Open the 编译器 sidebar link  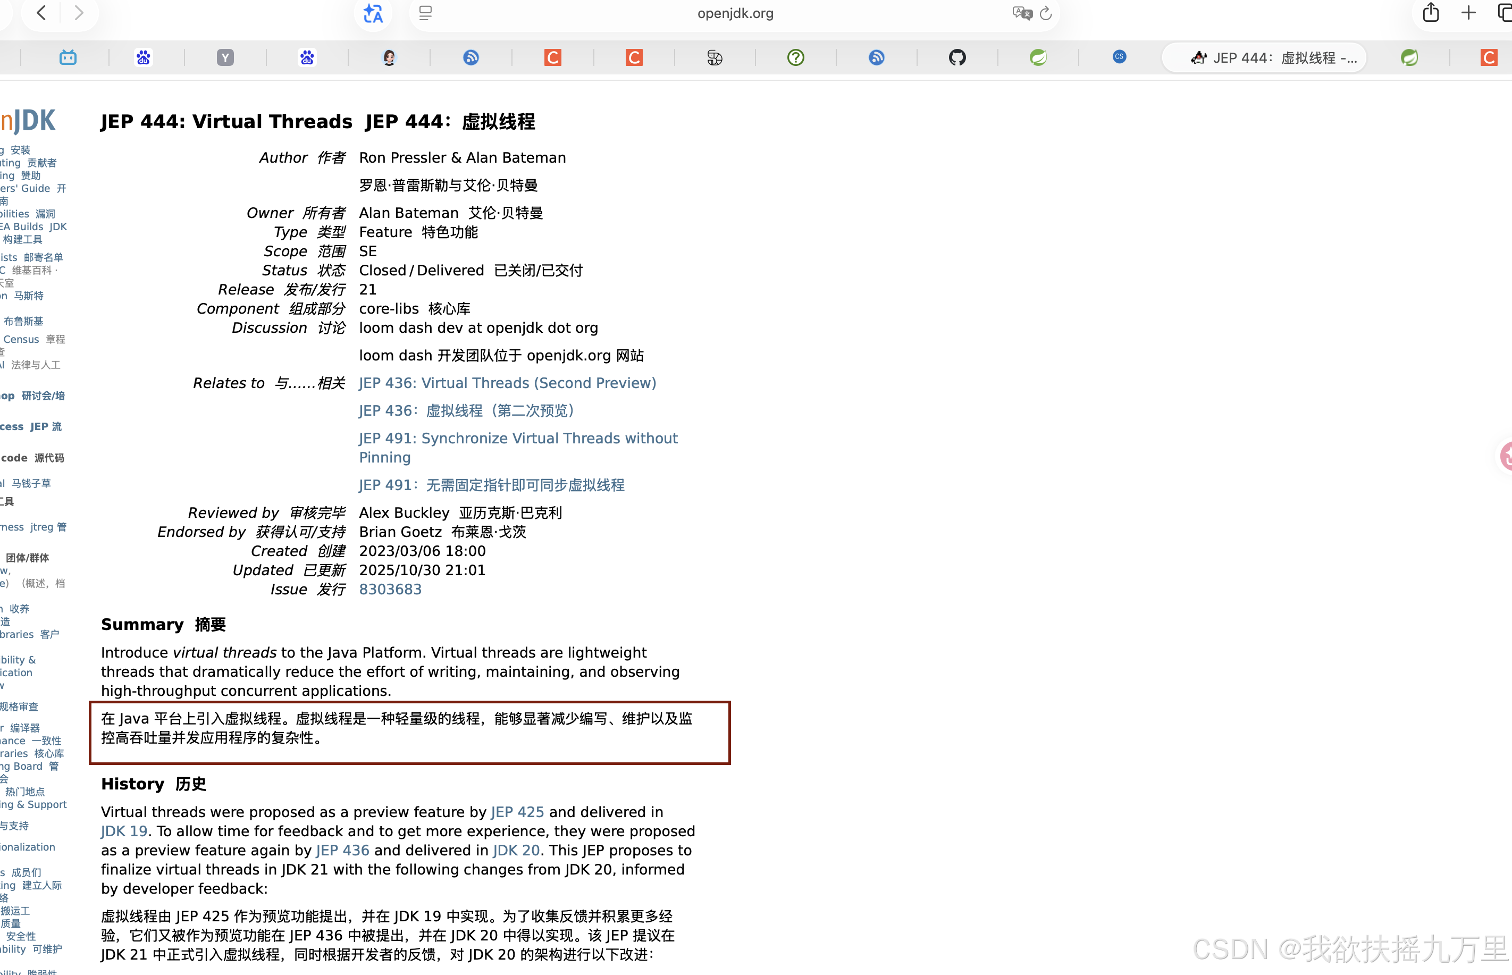point(24,728)
